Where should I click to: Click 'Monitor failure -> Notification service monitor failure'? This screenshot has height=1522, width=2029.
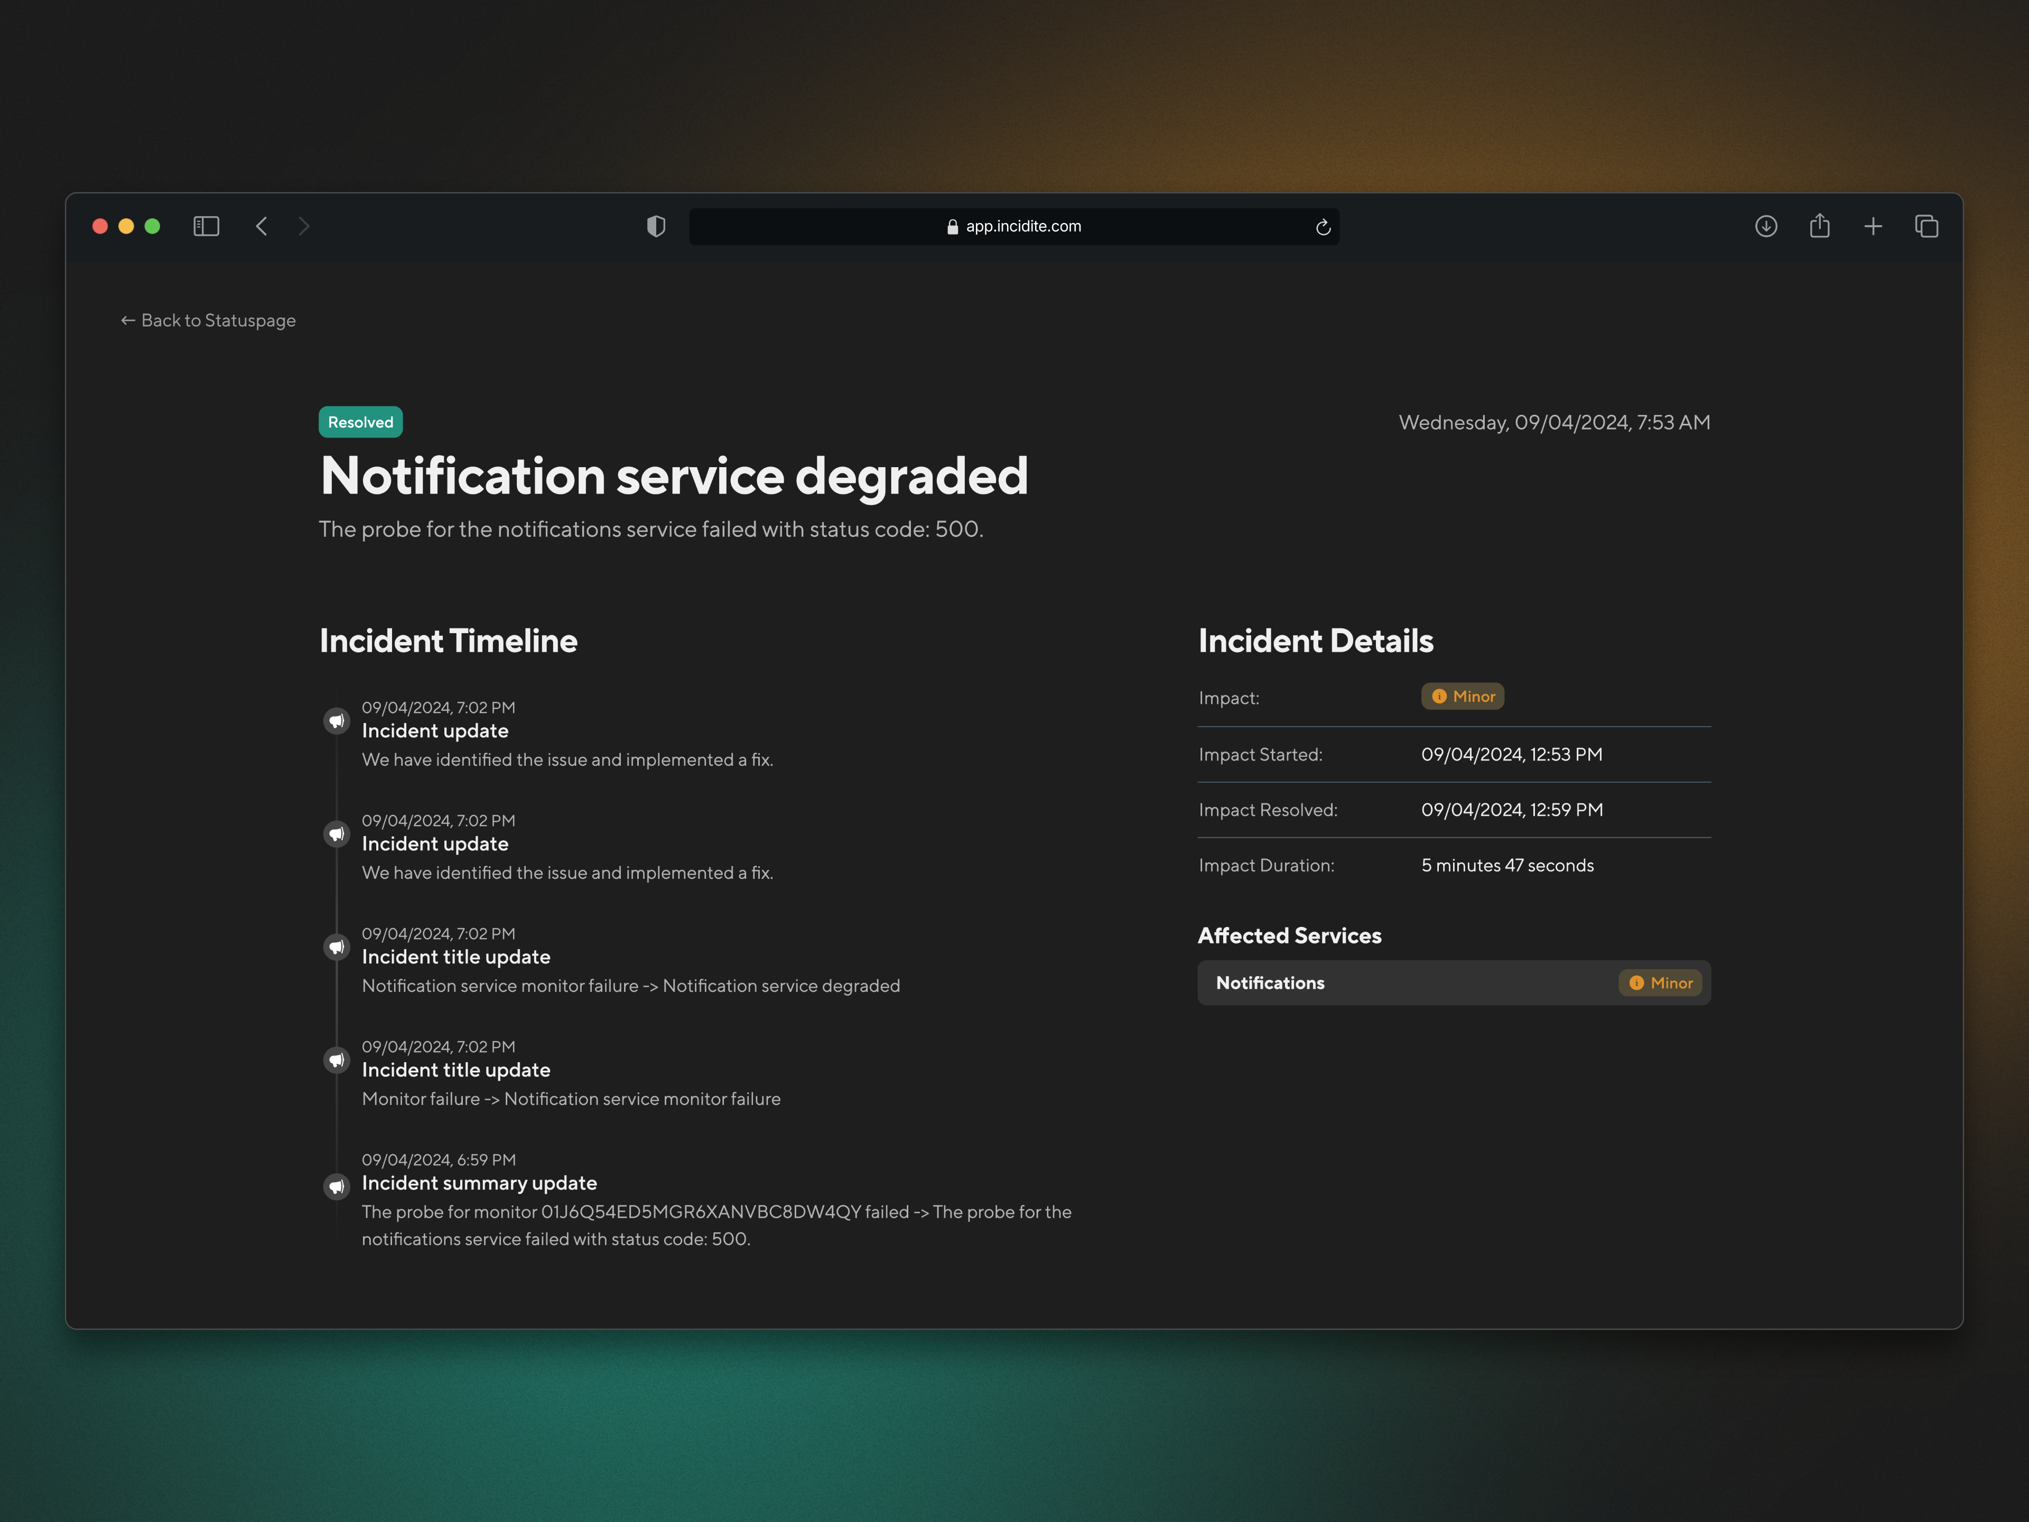572,1099
